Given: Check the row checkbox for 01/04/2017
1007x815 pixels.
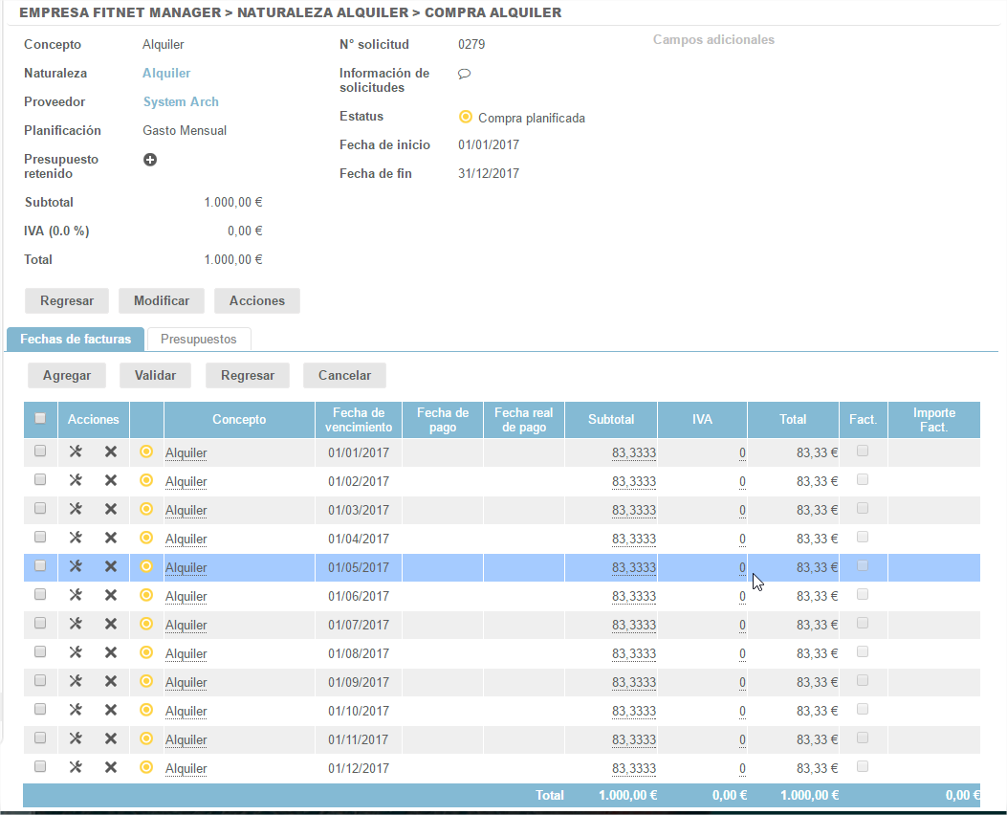Looking at the screenshot, I should (40, 537).
